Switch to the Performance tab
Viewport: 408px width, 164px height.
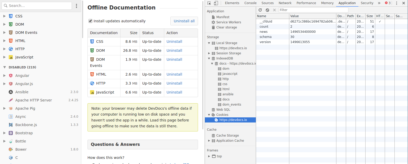306,3
